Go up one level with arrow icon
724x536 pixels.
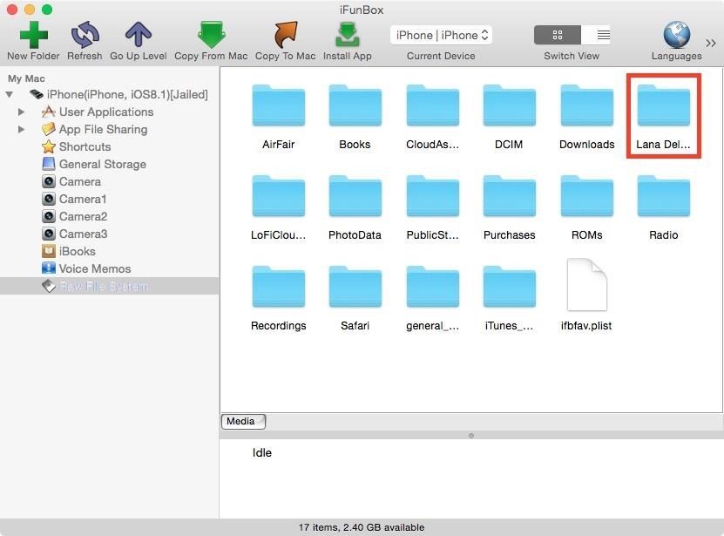click(138, 34)
